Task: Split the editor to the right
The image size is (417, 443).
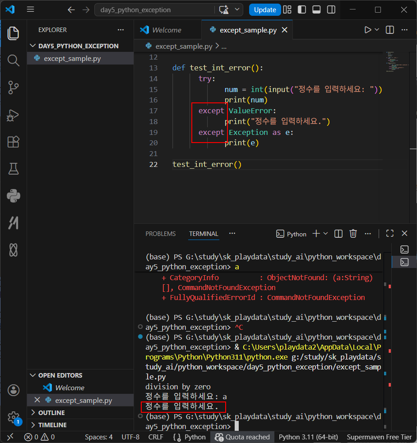Action: pyautogui.click(x=390, y=30)
